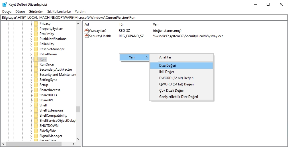Expand the RetailDemo key
This screenshot has height=147, width=288.
click(x=31, y=54)
